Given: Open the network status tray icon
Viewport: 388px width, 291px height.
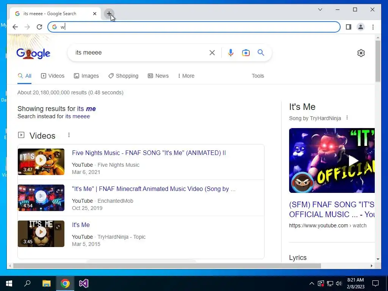Looking at the screenshot, I should coord(330,283).
